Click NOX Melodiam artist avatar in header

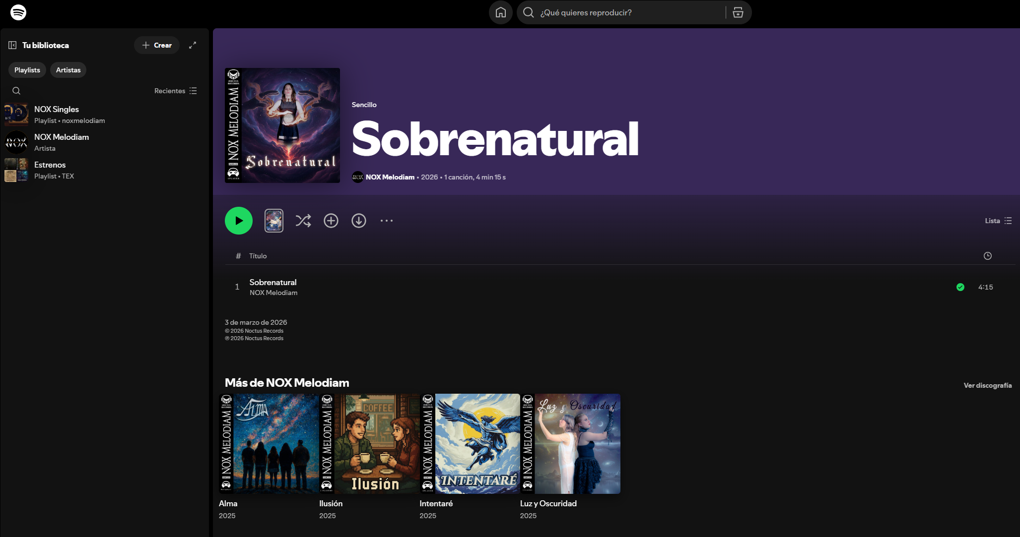358,177
